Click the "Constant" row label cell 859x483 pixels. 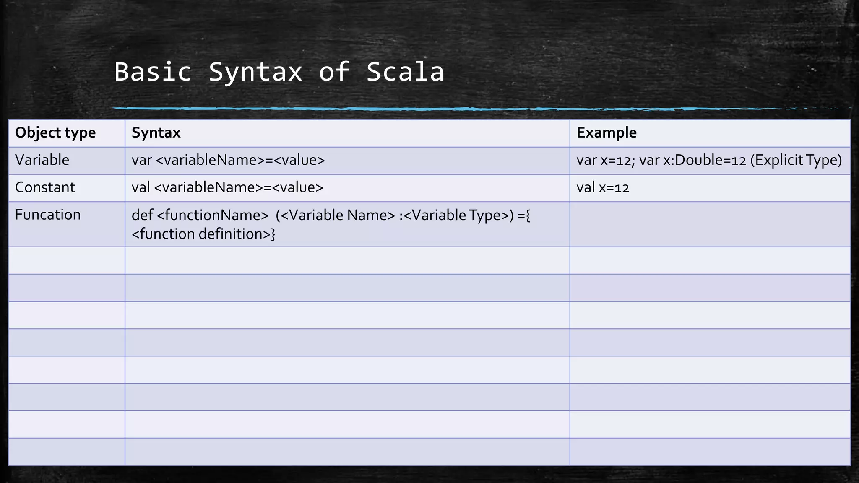(67, 188)
